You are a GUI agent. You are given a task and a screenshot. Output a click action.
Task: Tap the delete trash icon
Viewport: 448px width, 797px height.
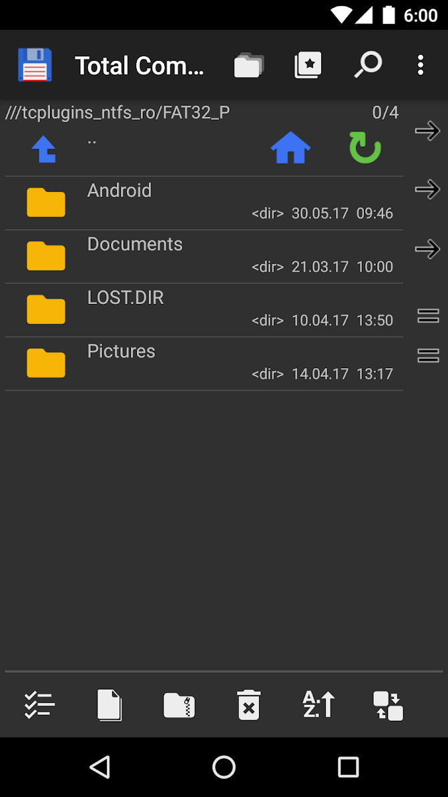[x=248, y=705]
